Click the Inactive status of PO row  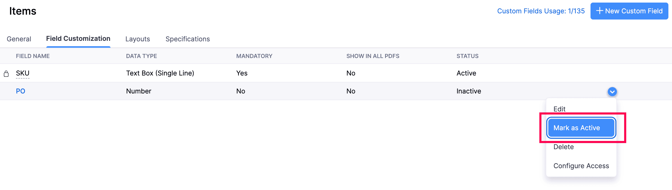click(468, 91)
